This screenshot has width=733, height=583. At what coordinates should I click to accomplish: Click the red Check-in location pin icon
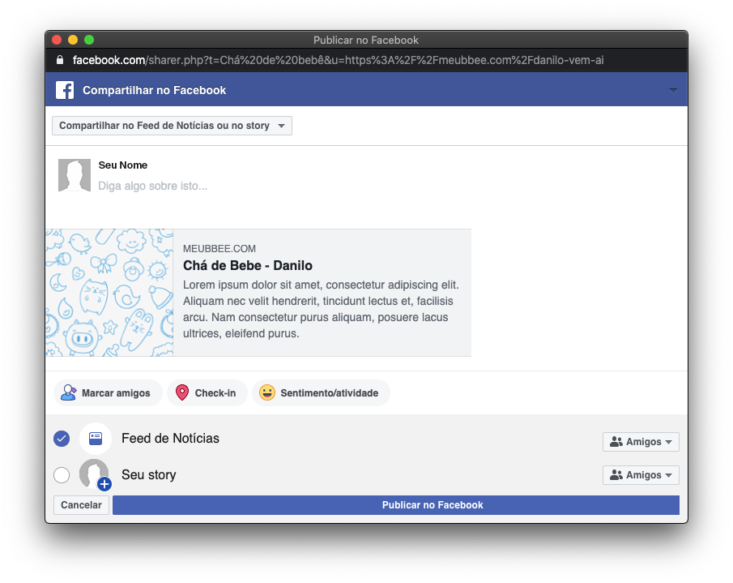[x=182, y=392]
